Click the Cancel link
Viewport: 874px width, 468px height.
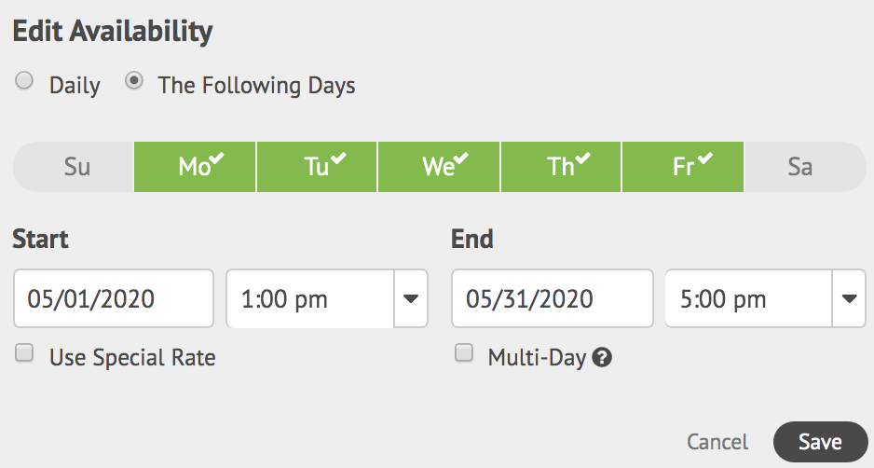tap(717, 442)
